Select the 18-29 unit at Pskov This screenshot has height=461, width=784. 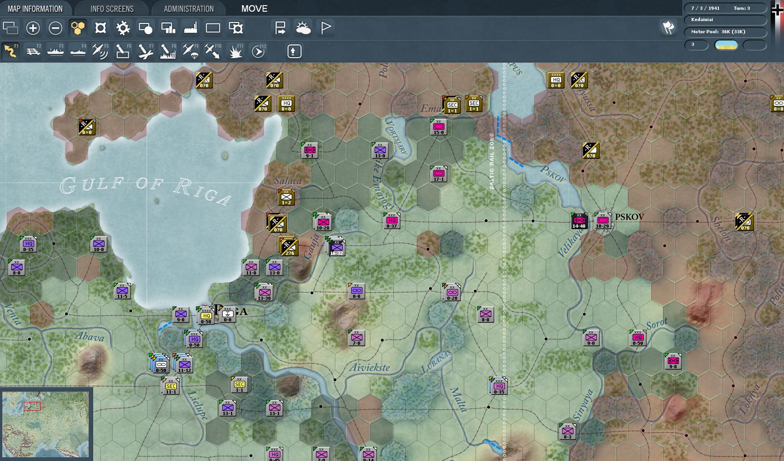pyautogui.click(x=603, y=221)
